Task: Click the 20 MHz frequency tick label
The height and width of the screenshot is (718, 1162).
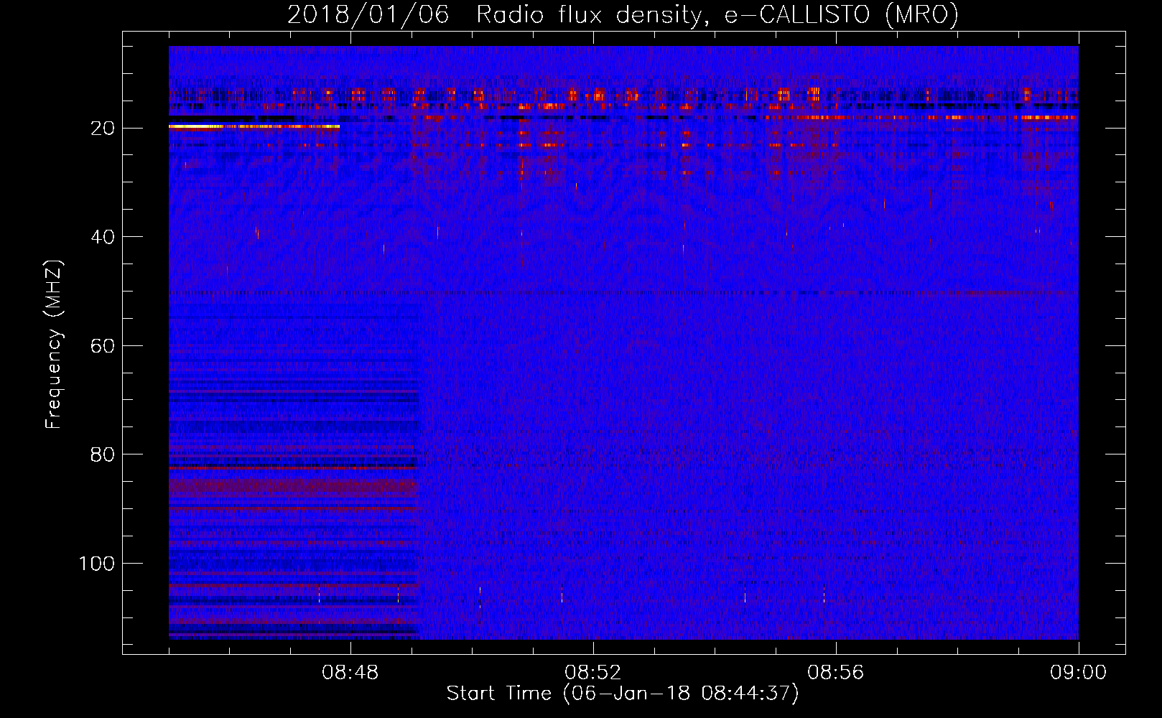Action: click(103, 129)
